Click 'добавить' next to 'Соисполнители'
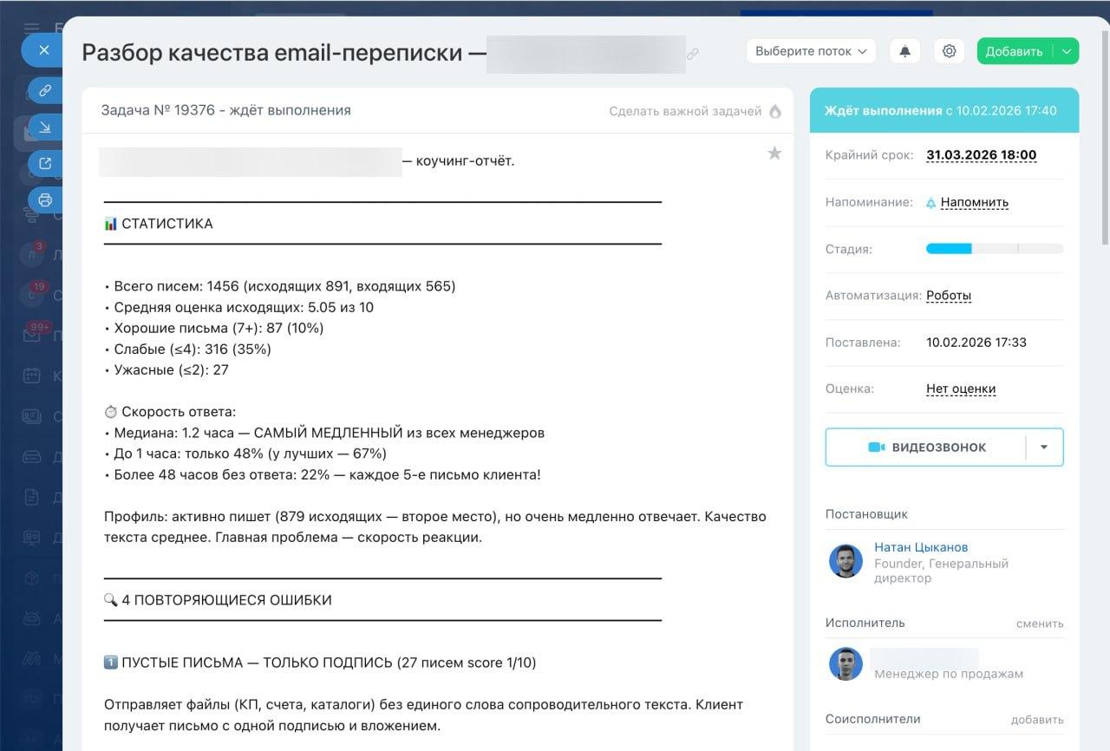This screenshot has width=1110, height=751. pos(1037,720)
